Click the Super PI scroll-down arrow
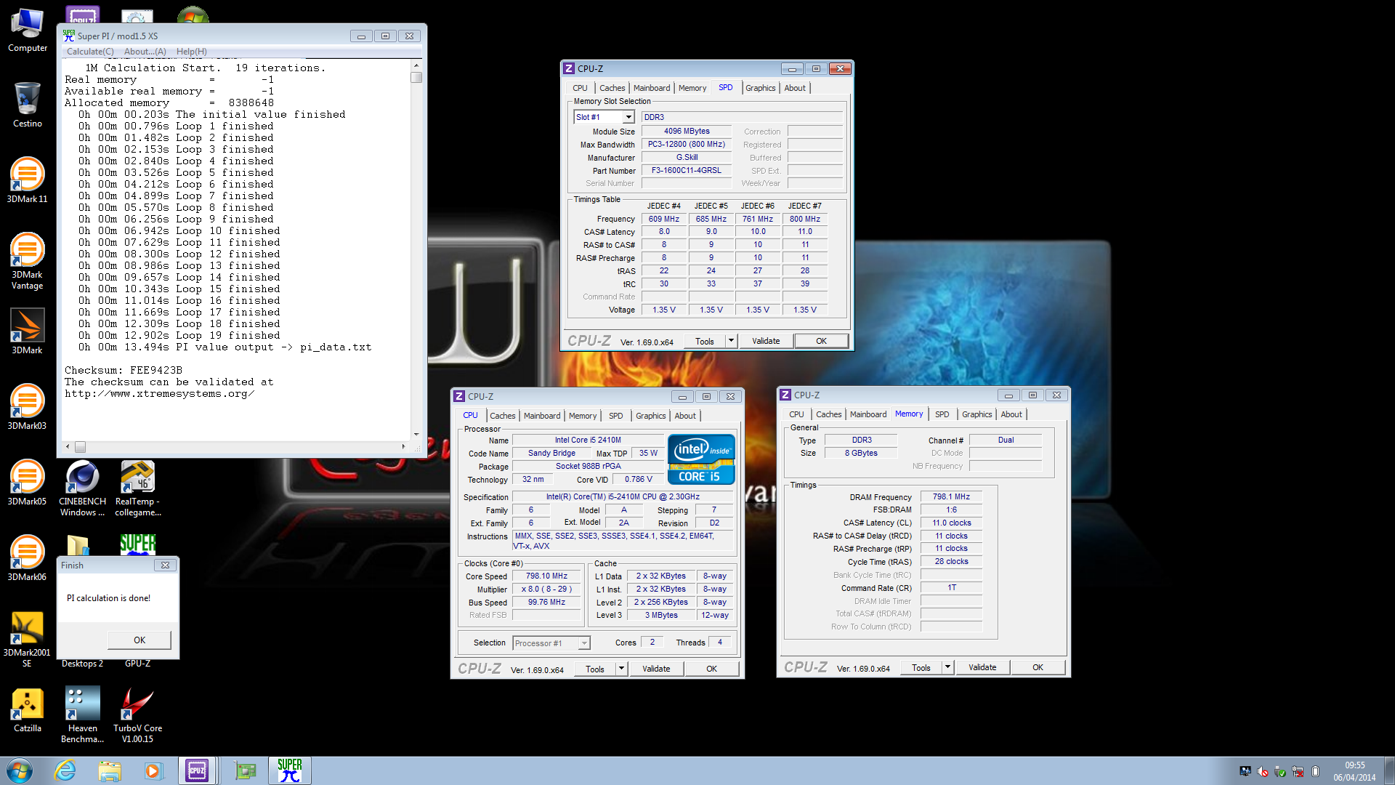 (416, 434)
